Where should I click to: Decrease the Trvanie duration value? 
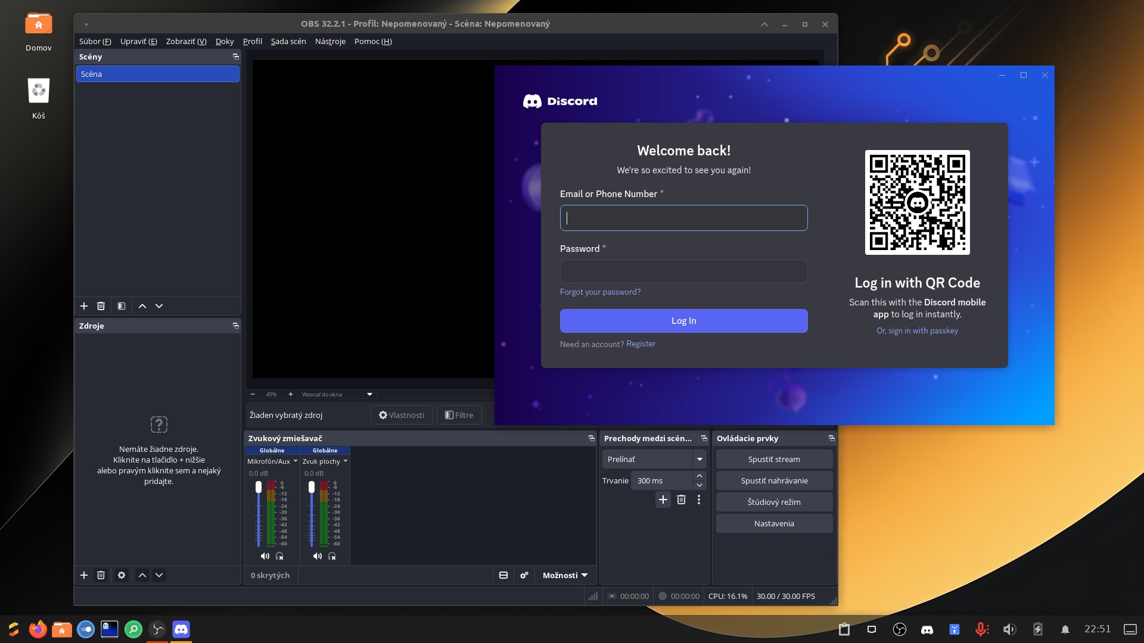(700, 485)
